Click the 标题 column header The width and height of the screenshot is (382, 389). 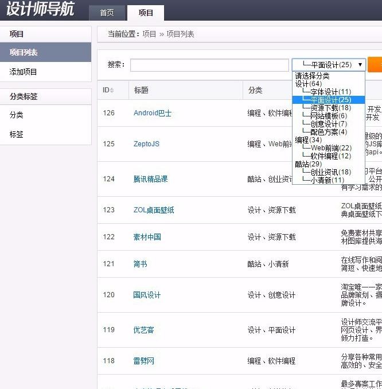[141, 90]
